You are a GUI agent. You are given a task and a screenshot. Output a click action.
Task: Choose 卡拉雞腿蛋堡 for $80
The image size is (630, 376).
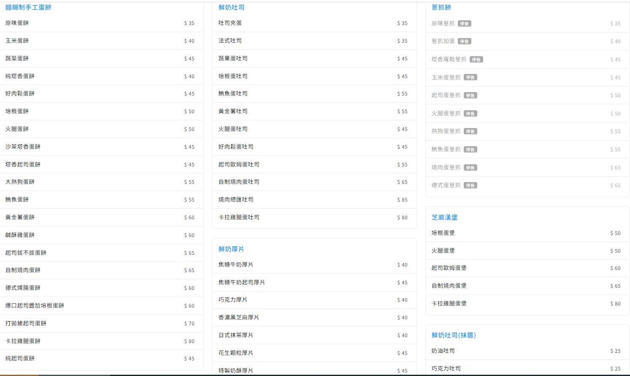click(x=527, y=303)
